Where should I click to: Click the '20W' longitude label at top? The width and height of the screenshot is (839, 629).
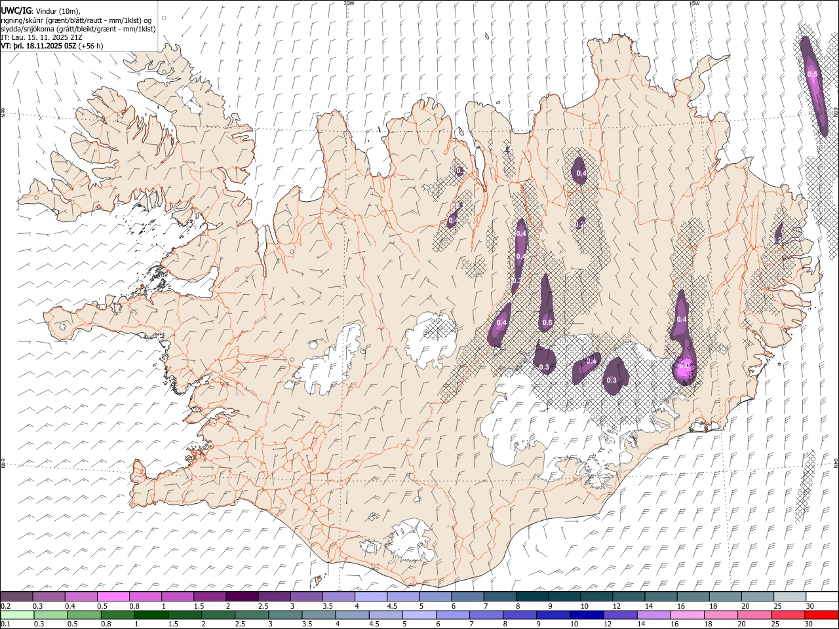tap(349, 3)
